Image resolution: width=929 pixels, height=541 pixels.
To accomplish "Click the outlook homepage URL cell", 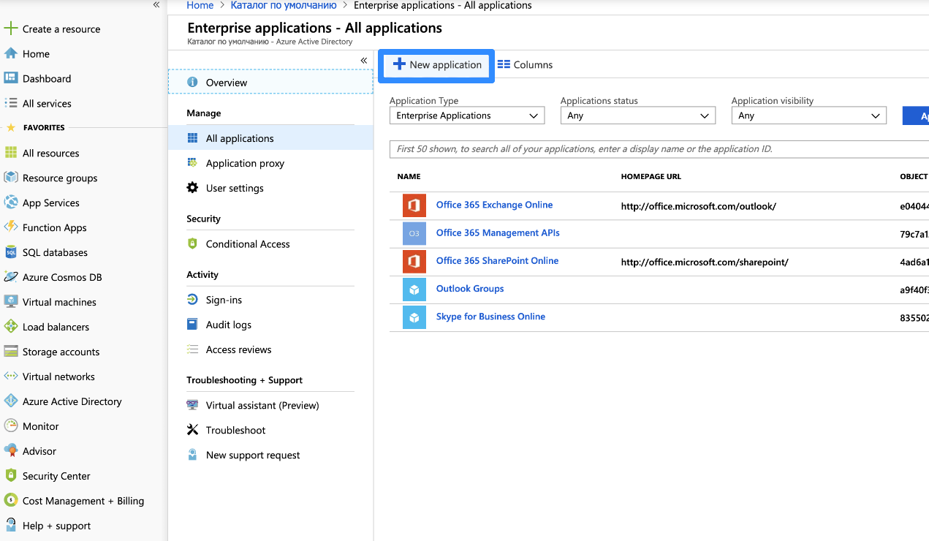I will click(699, 207).
